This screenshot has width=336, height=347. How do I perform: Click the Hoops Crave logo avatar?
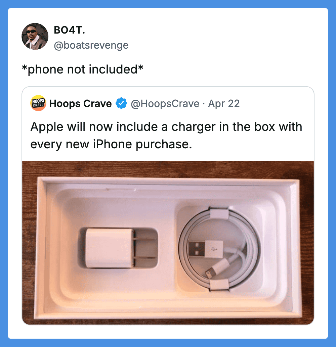(38, 103)
